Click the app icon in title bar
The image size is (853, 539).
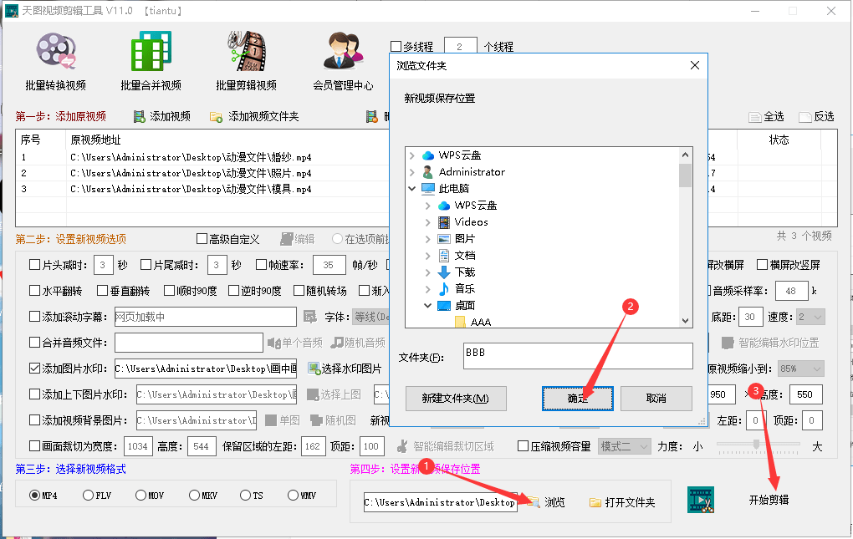click(12, 11)
